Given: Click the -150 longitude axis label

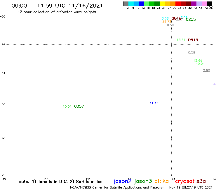Looking at the screenshot, I should [3, 179].
